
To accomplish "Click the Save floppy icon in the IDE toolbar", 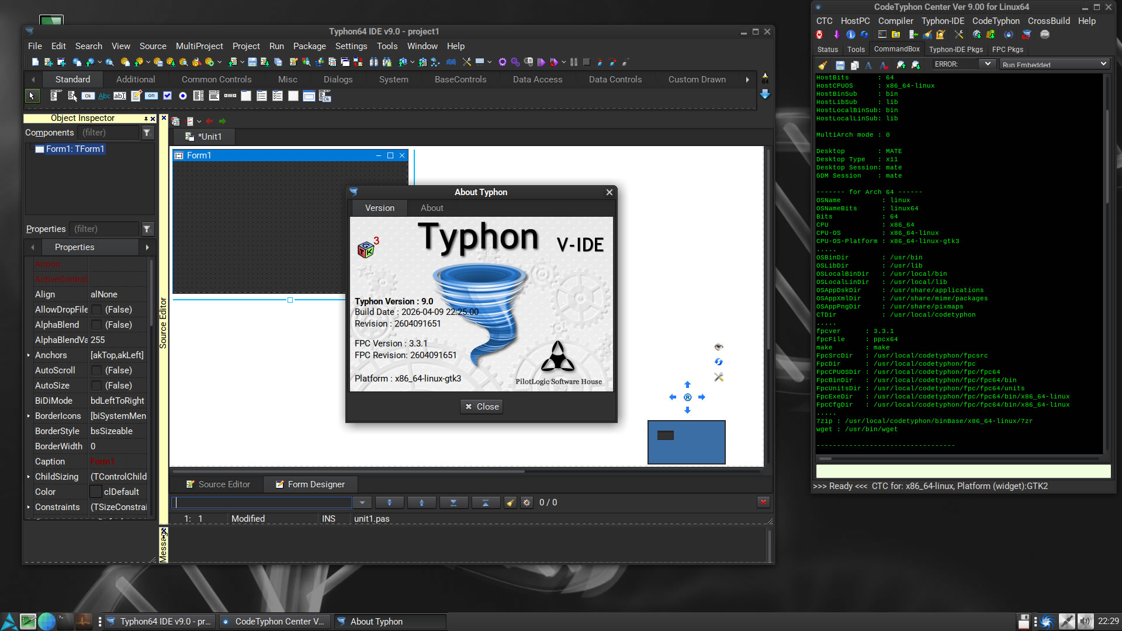I will [x=252, y=62].
